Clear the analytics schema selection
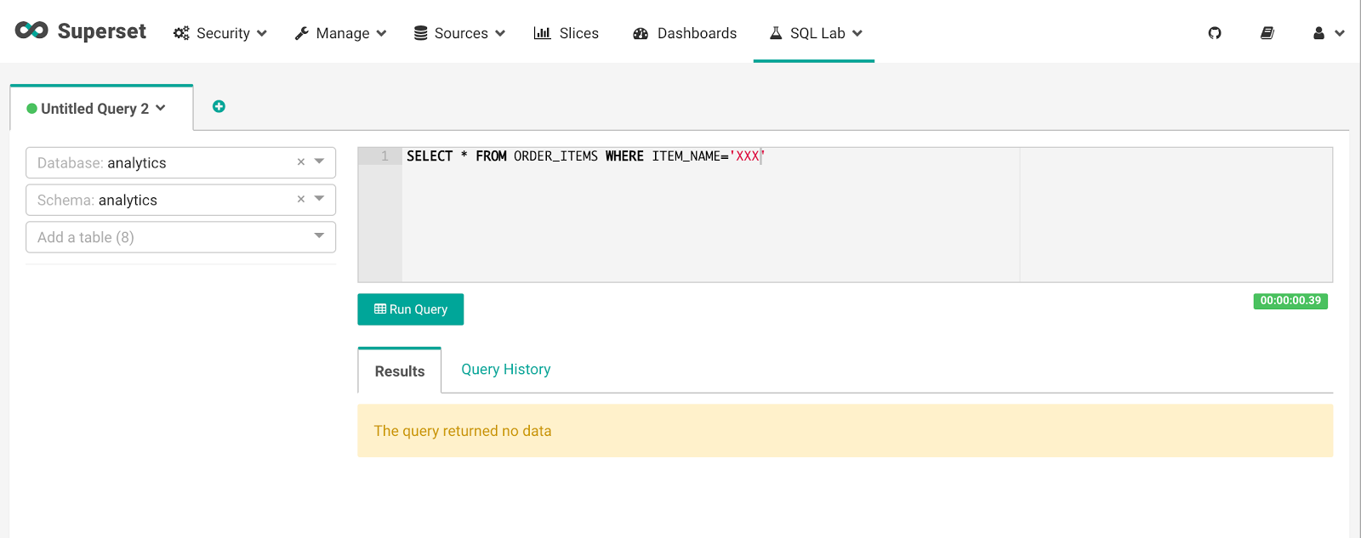This screenshot has width=1361, height=538. click(x=301, y=200)
